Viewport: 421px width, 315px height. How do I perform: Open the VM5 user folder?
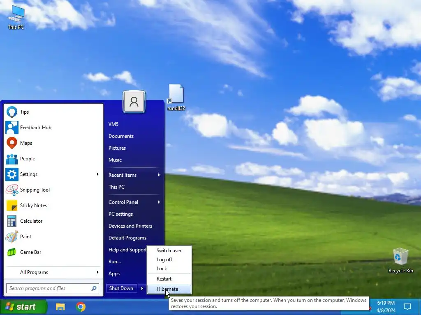pyautogui.click(x=113, y=124)
